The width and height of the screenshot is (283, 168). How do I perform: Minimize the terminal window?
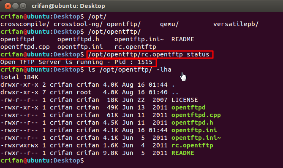point(15,6)
